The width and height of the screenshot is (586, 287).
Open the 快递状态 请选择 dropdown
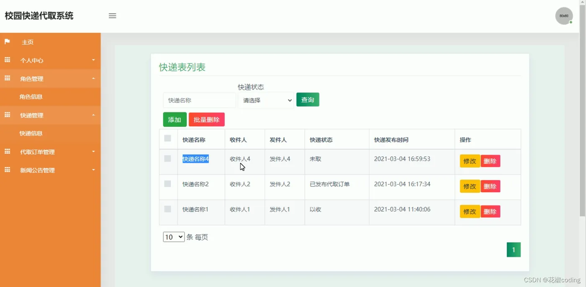266,100
